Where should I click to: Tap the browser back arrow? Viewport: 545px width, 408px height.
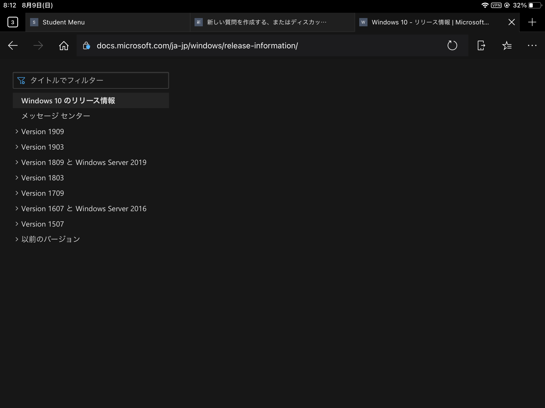tap(13, 46)
